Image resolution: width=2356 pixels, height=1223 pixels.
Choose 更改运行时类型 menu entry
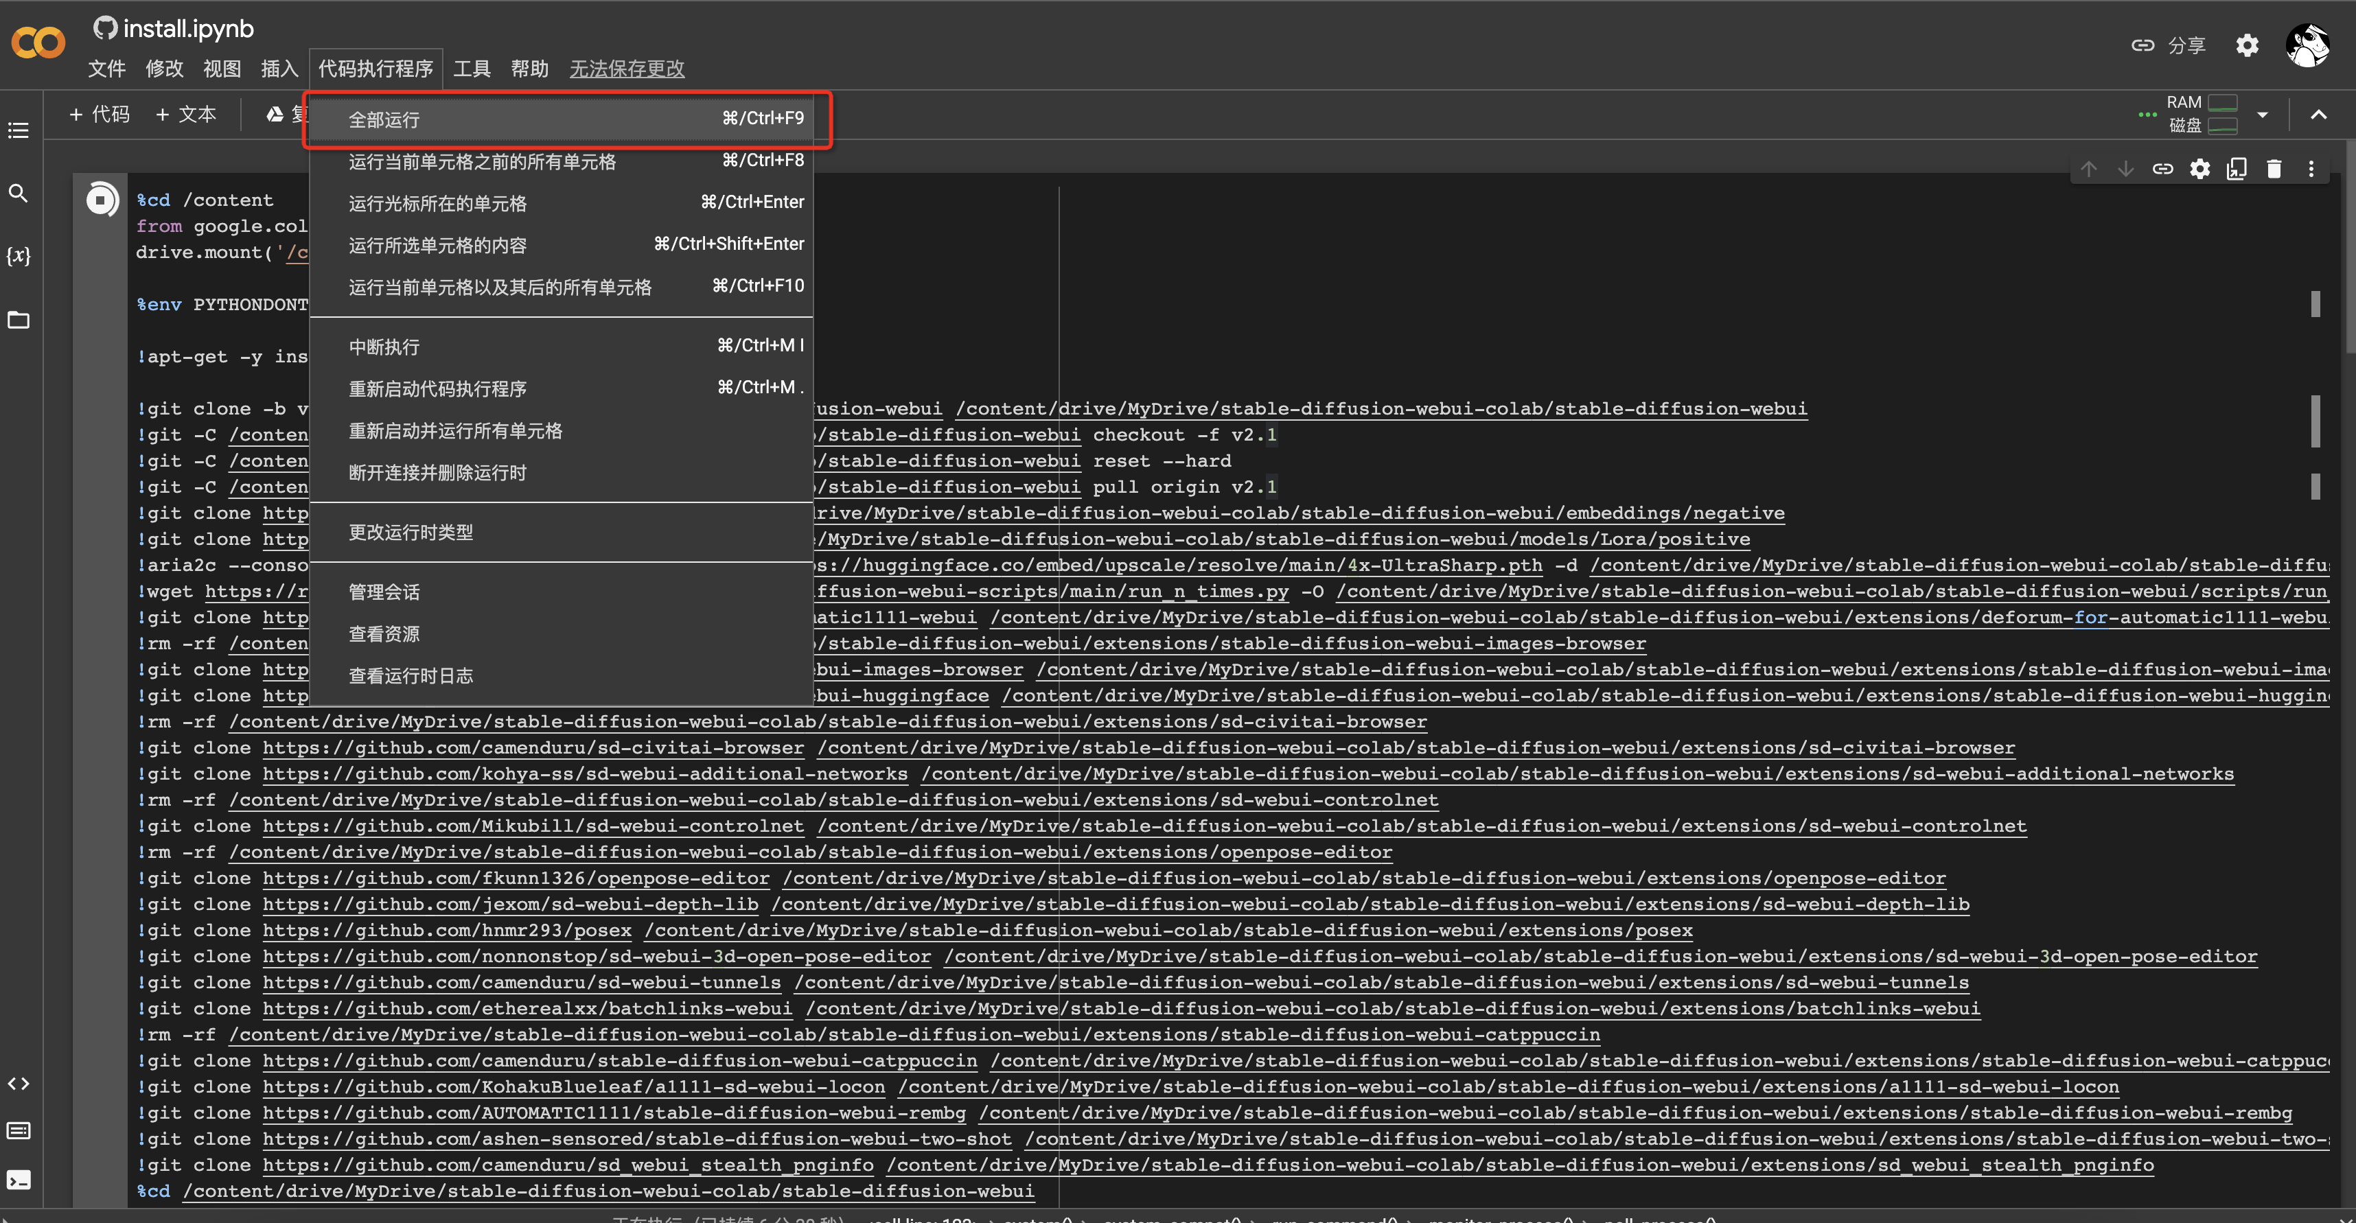411,533
